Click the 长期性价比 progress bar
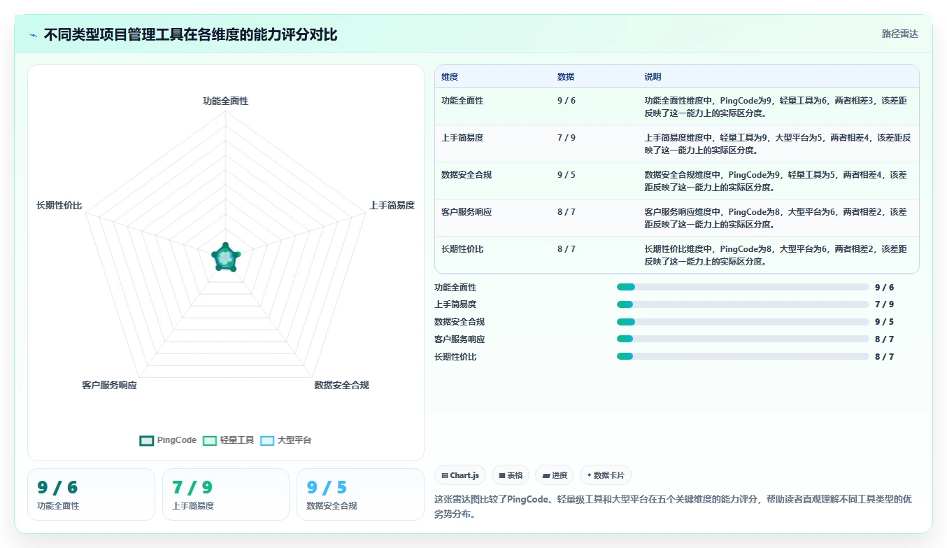The width and height of the screenshot is (947, 548). tap(743, 356)
